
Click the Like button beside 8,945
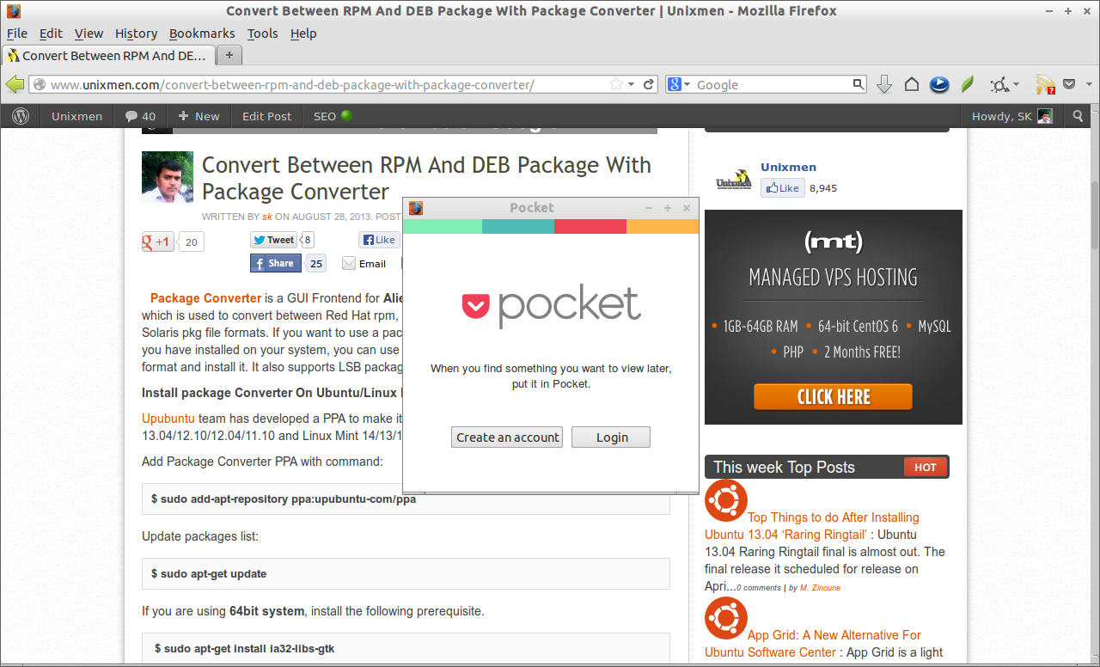[783, 187]
